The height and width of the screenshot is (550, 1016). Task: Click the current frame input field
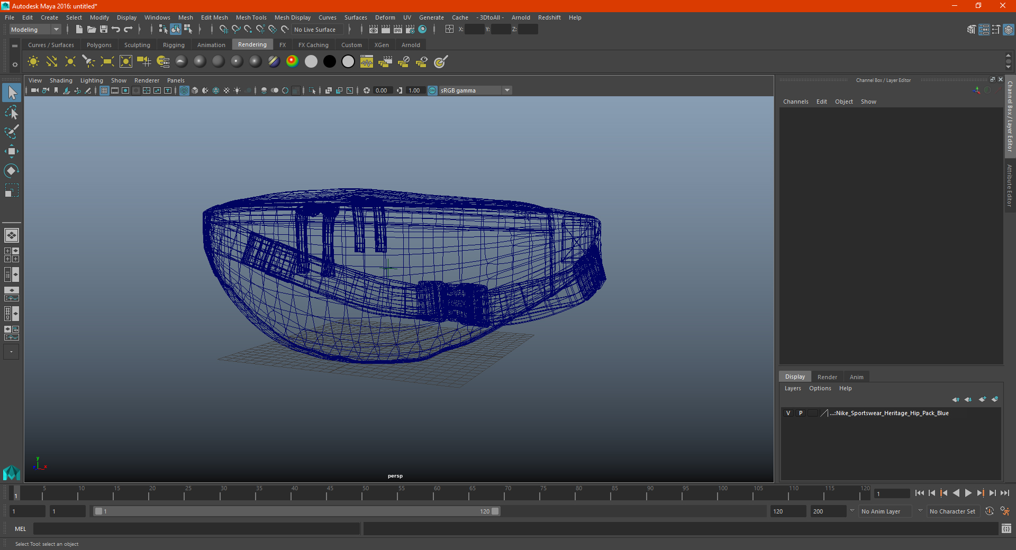point(892,493)
